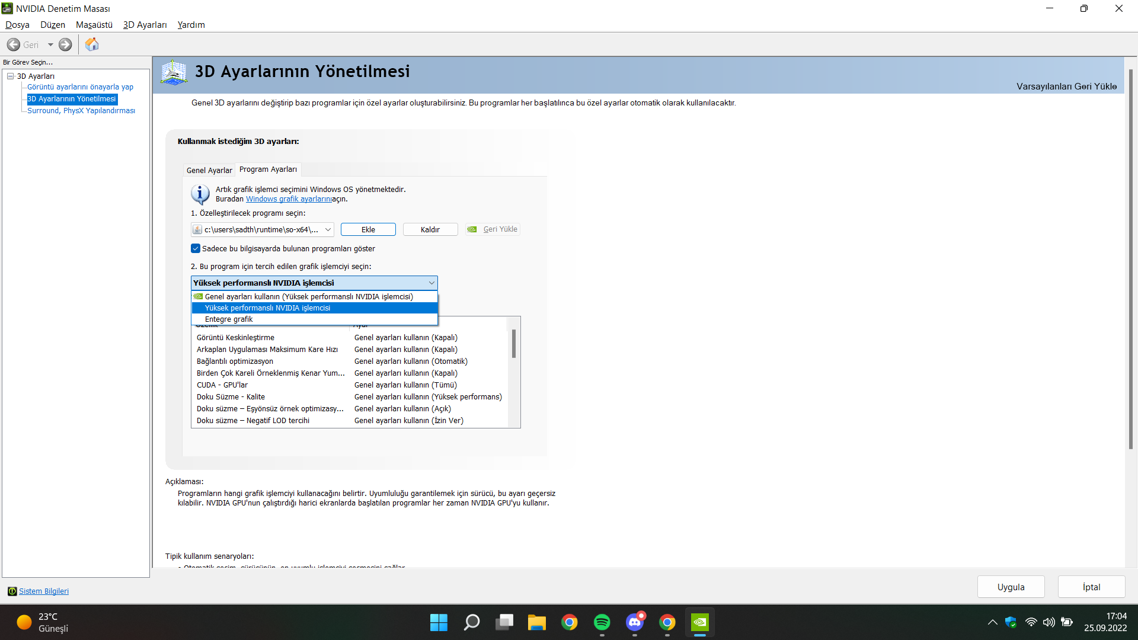Click the Back arrow toolbar icon
The height and width of the screenshot is (640, 1138).
pos(14,44)
